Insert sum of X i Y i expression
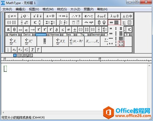This screenshot has height=121, width=153. 61,41
